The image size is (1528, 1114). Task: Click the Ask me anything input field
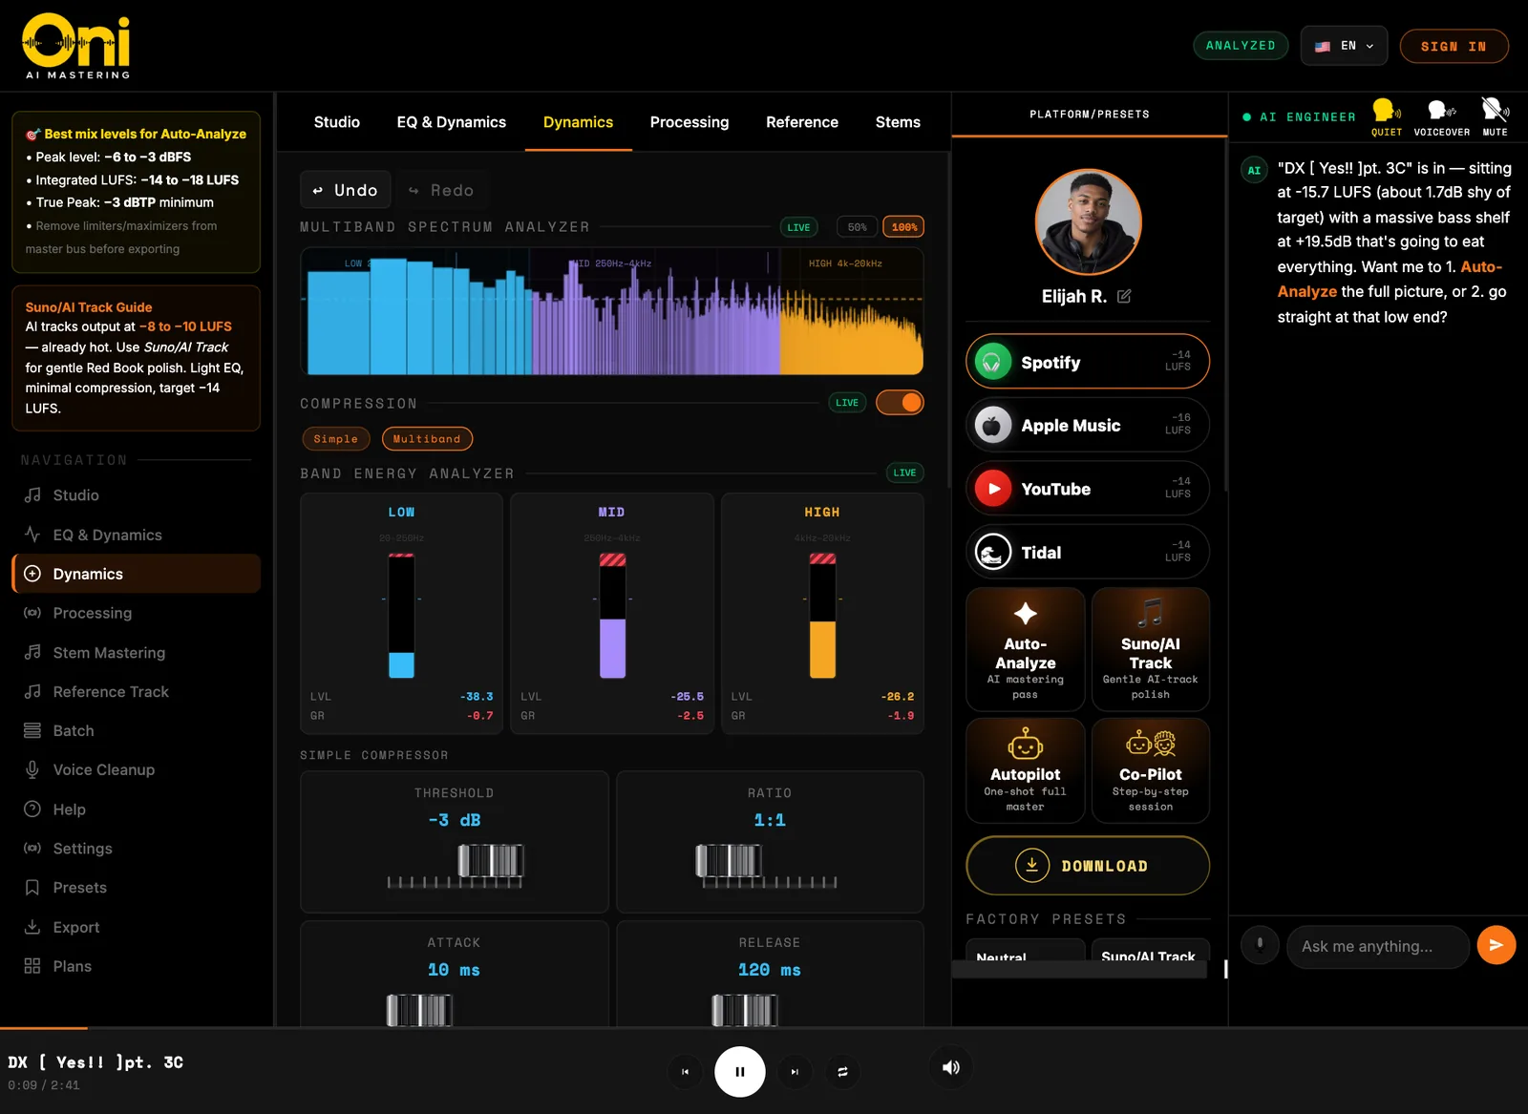coord(1378,946)
